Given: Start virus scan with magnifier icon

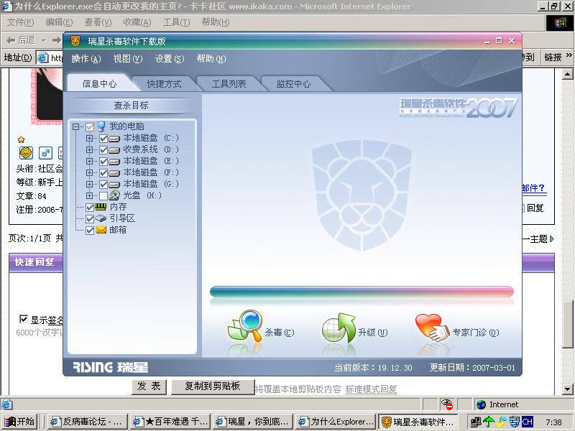Looking at the screenshot, I should [x=245, y=327].
